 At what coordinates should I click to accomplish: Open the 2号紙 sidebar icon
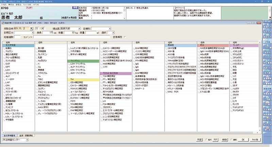click(267, 40)
